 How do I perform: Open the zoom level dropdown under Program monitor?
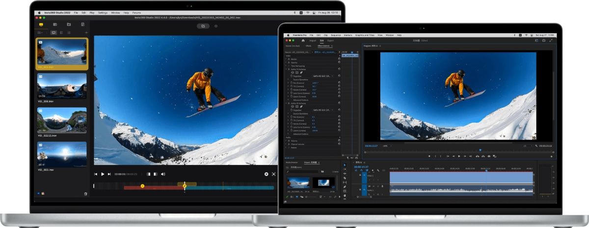387,146
